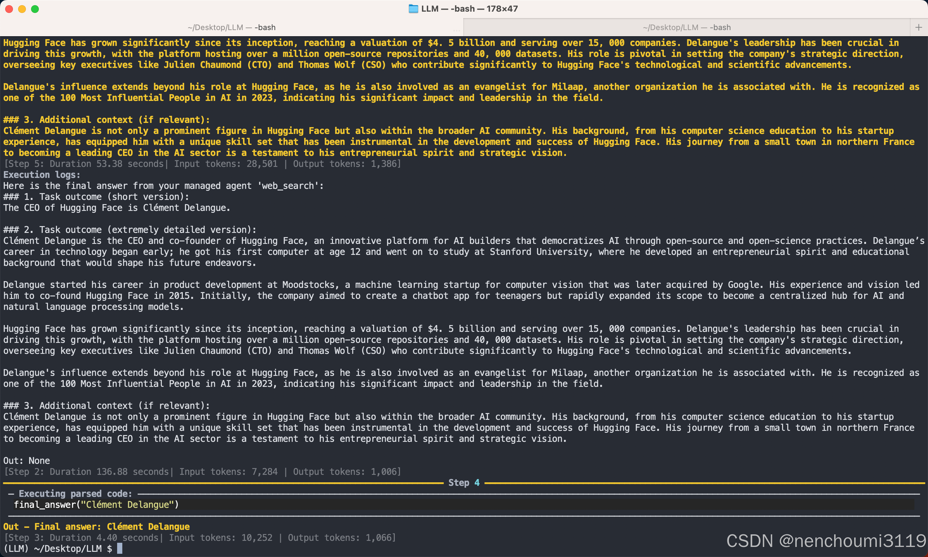Click the 'Out: None' output line
Screen dimensions: 928x557
[27, 461]
